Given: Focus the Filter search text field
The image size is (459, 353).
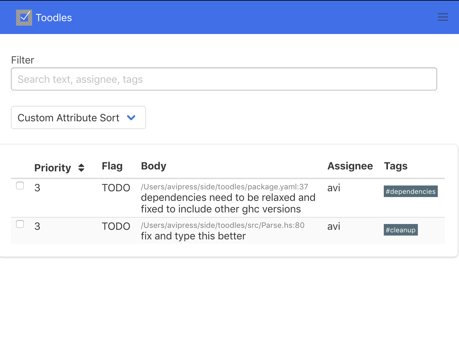Looking at the screenshot, I should (x=224, y=79).
